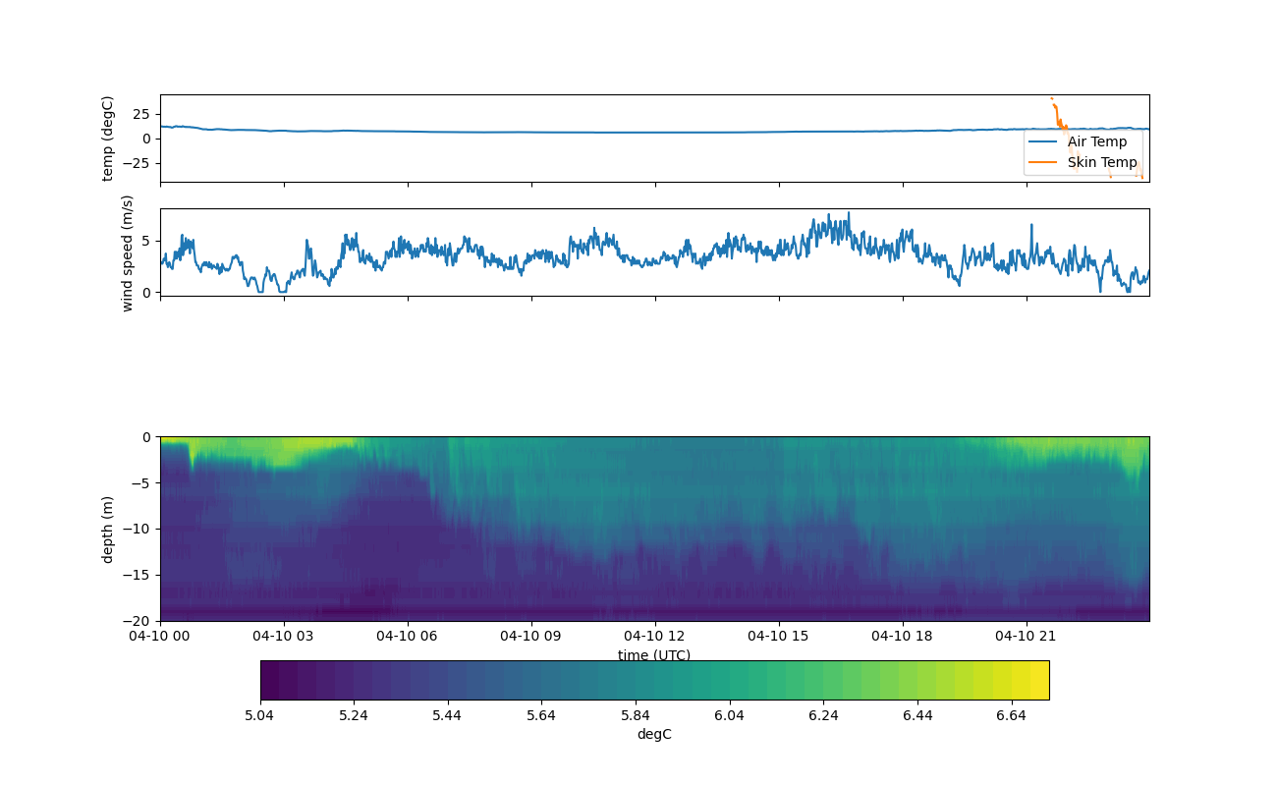Select the 'wind speed (m/s)' axis label

(x=126, y=253)
